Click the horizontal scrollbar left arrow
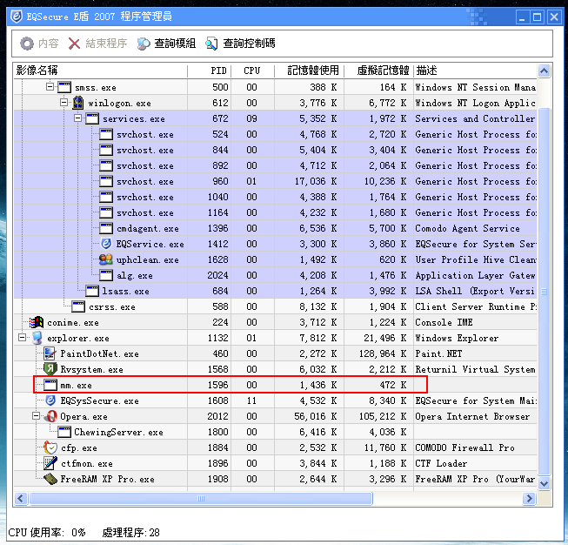The width and height of the screenshot is (568, 545). [x=20, y=498]
